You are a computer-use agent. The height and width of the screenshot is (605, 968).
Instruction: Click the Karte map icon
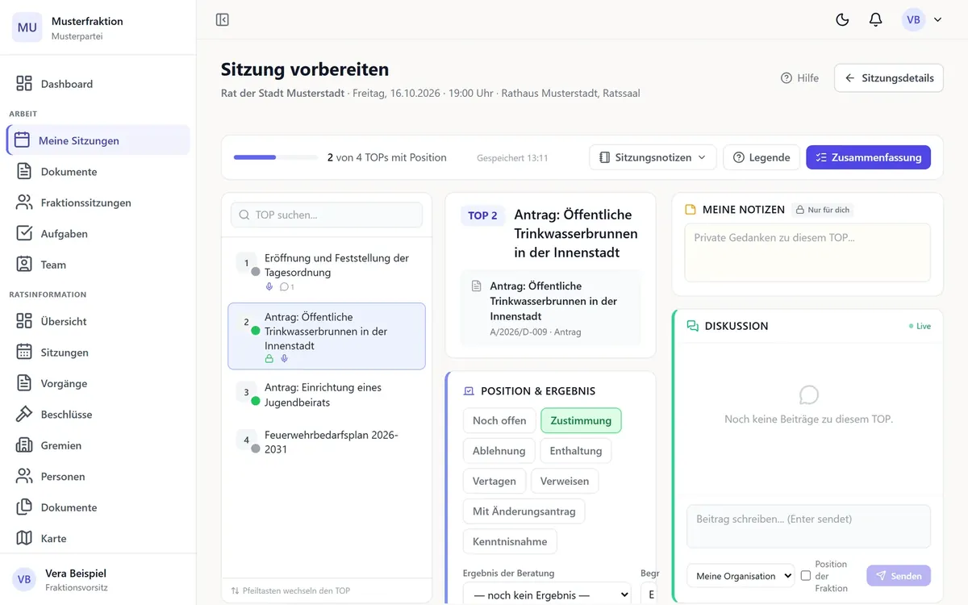pyautogui.click(x=24, y=538)
